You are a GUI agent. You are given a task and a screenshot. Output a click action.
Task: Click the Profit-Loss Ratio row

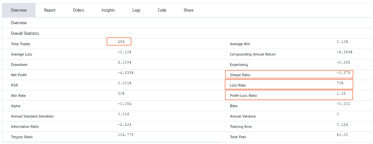click(289, 95)
